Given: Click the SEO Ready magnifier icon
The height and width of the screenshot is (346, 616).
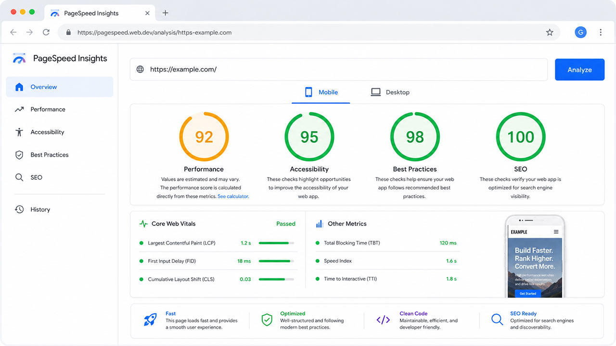Looking at the screenshot, I should coord(497,320).
